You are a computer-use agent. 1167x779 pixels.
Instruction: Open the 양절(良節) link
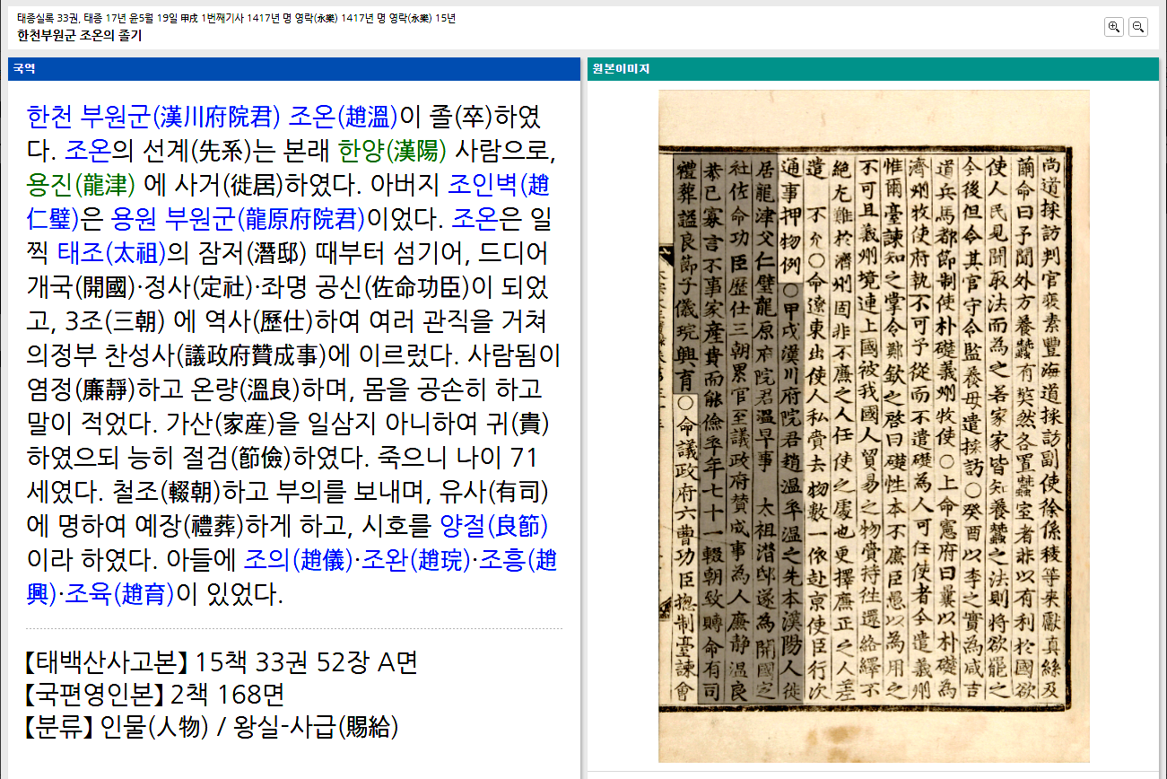click(494, 525)
